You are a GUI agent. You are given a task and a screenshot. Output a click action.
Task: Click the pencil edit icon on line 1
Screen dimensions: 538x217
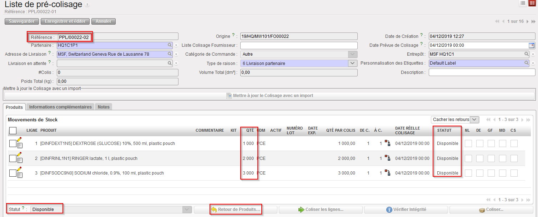tap(20, 140)
